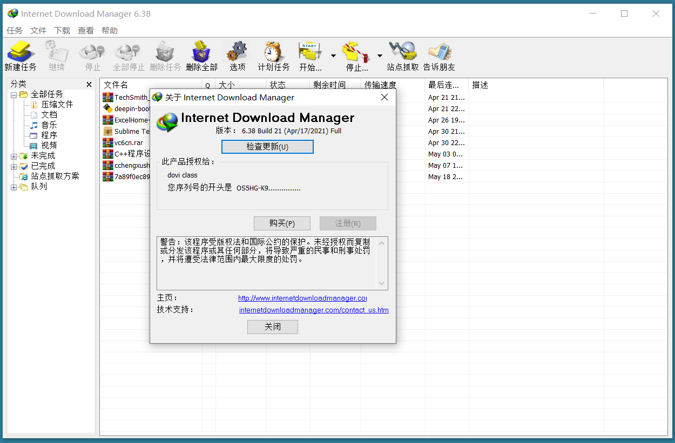Image resolution: width=675 pixels, height=443 pixels.
Task: Click the 告诉朋友 (tell a friend) toolbar icon
Action: (439, 52)
